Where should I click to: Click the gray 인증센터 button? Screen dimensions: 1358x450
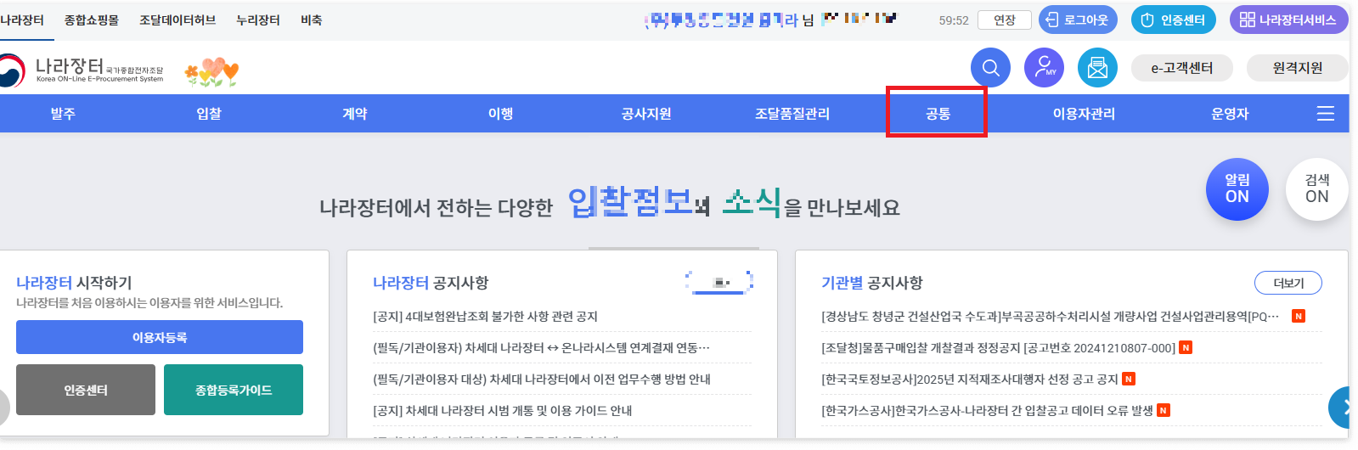pos(86,390)
